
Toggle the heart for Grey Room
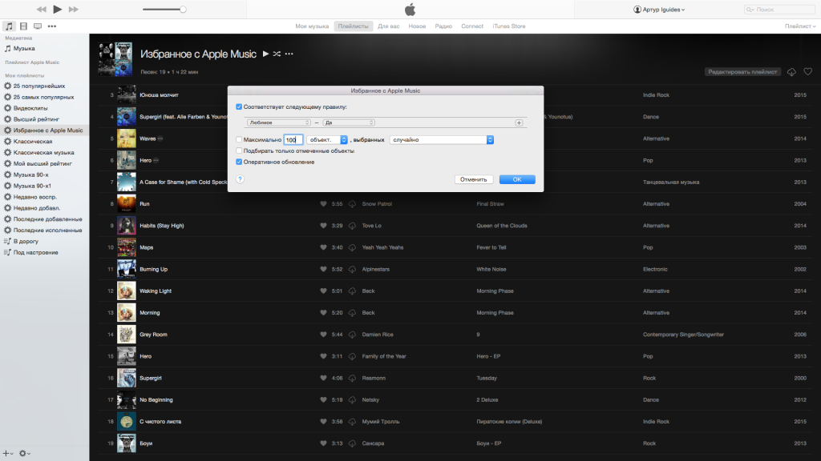323,335
